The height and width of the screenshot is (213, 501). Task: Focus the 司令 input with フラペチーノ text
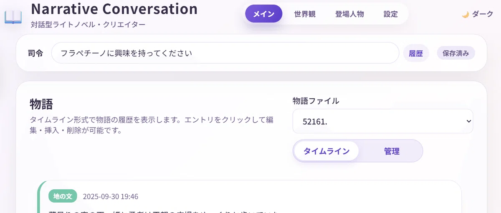[x=225, y=53]
